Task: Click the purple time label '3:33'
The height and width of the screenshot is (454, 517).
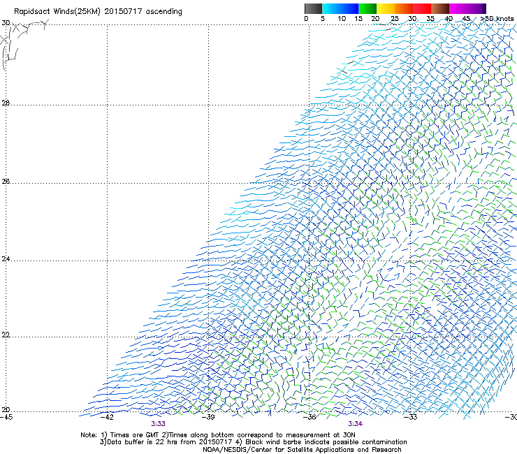Action: click(159, 424)
